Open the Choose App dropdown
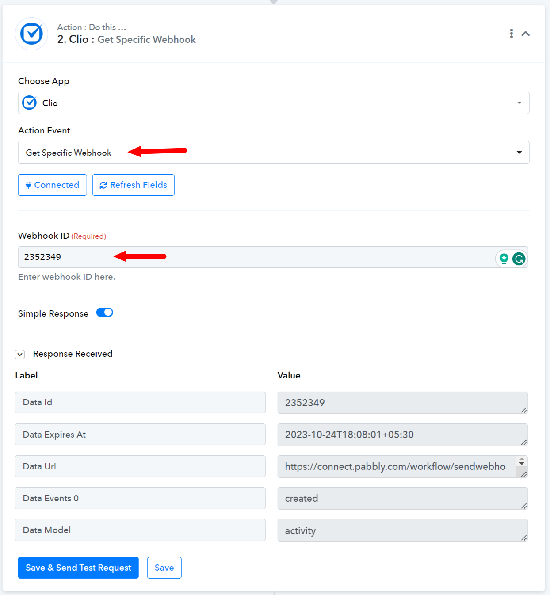The height and width of the screenshot is (595, 550). click(274, 103)
